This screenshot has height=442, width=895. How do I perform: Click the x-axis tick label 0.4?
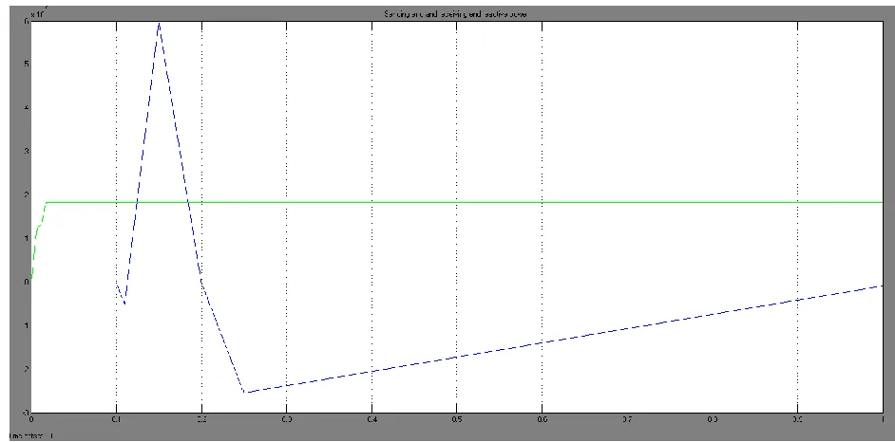click(x=371, y=420)
